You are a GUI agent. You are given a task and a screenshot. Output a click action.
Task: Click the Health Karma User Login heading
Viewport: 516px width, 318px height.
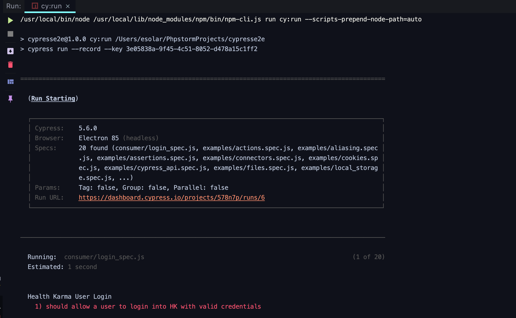click(70, 297)
